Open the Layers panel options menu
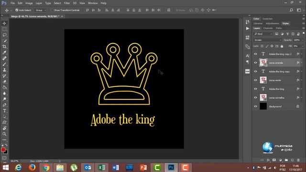Screen dimensions: 306x172 304,28
